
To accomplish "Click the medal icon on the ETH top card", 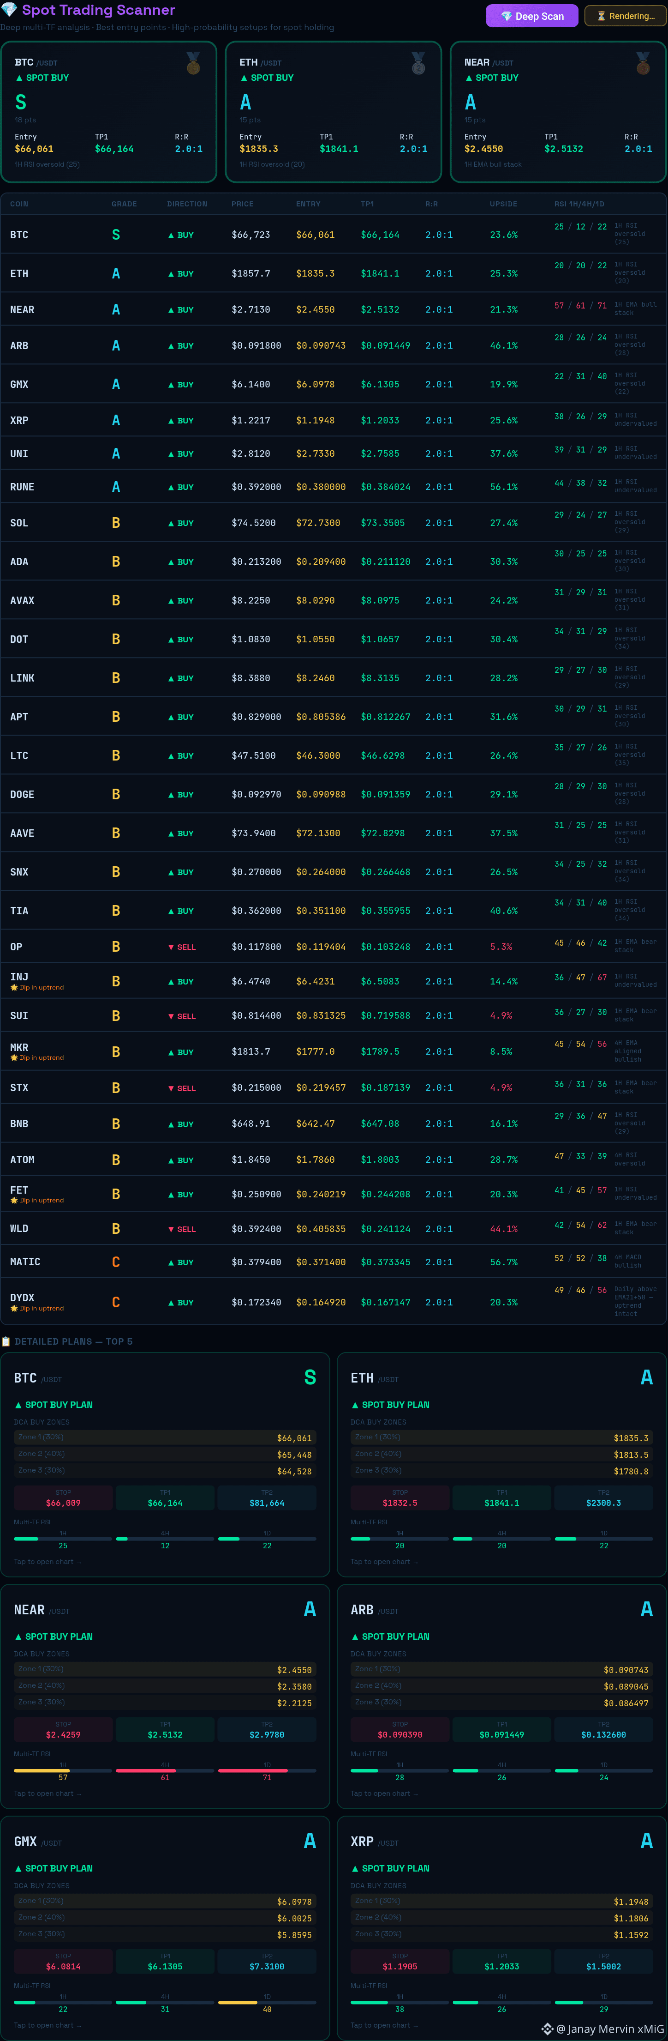I will point(418,63).
